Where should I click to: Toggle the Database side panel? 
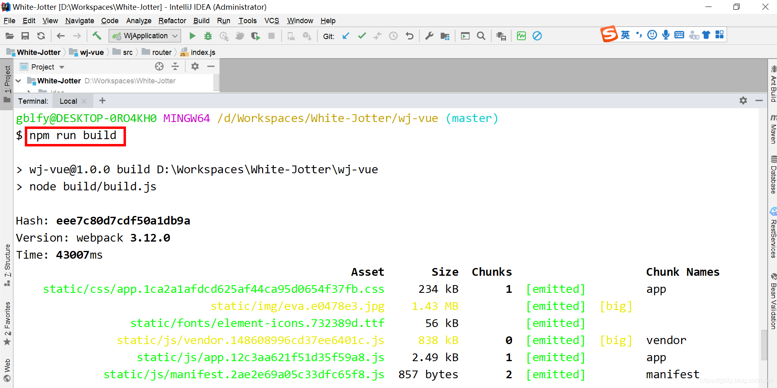[773, 174]
